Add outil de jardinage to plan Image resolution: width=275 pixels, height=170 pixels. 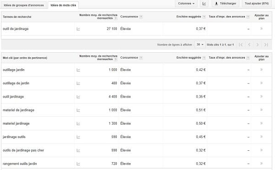point(261,28)
